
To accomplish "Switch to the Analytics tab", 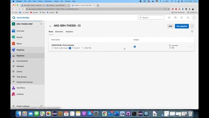I will 69,32.
